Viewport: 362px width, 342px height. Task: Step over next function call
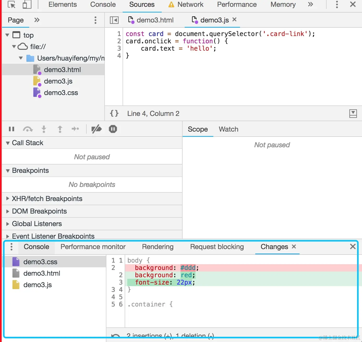click(28, 129)
